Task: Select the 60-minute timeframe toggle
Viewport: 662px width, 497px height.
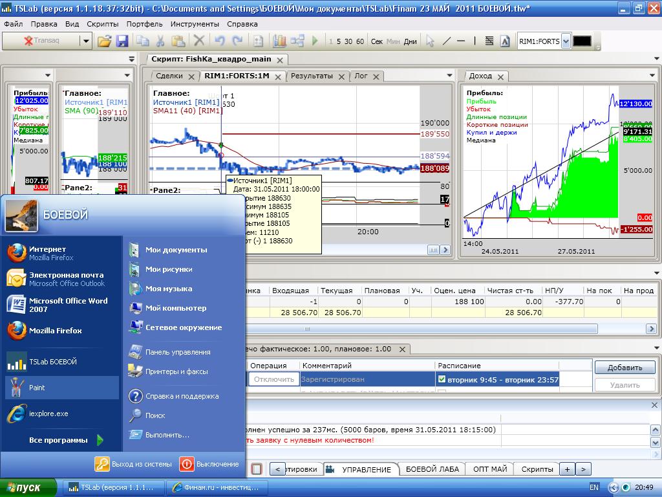Action: (359, 41)
